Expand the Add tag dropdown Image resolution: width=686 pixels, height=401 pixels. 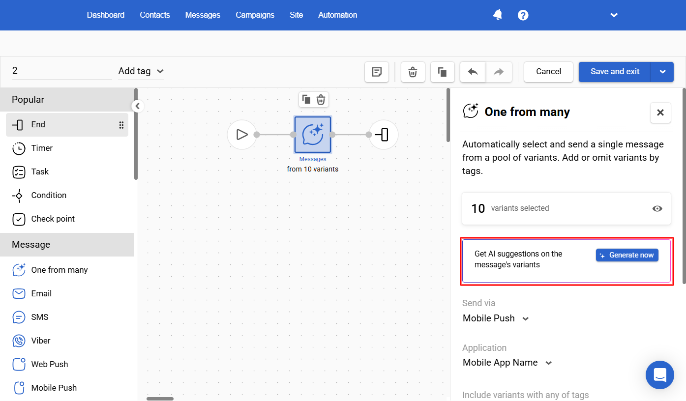coord(141,71)
